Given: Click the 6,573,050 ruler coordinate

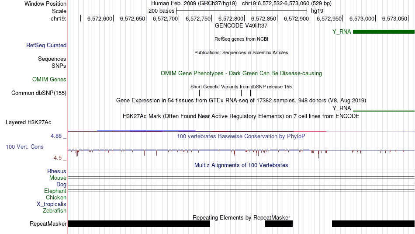Looking at the screenshot, I should pos(394,18).
